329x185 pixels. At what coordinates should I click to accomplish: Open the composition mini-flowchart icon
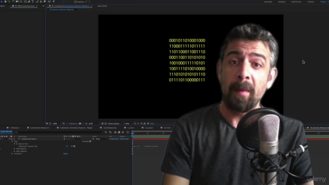pos(105,133)
